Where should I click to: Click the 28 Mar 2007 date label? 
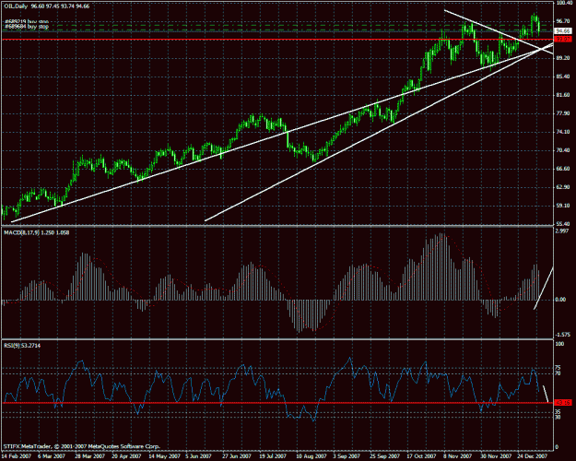(90, 455)
